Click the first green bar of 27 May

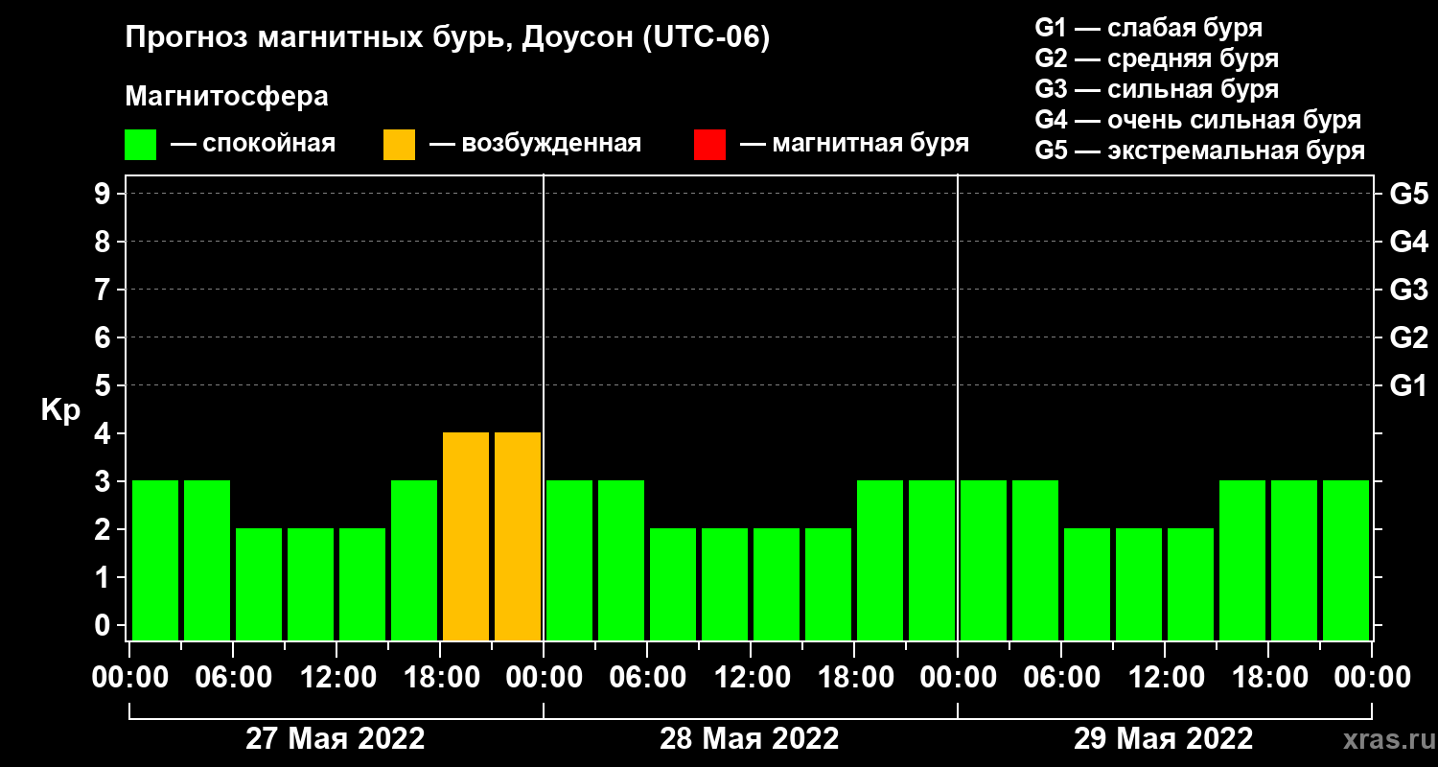[155, 560]
